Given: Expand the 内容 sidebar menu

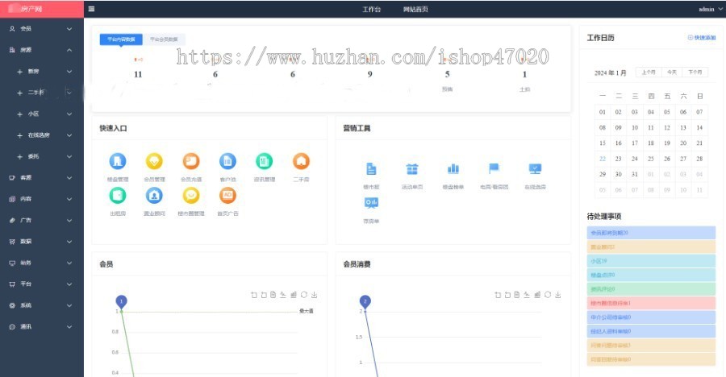Looking at the screenshot, I should point(42,199).
